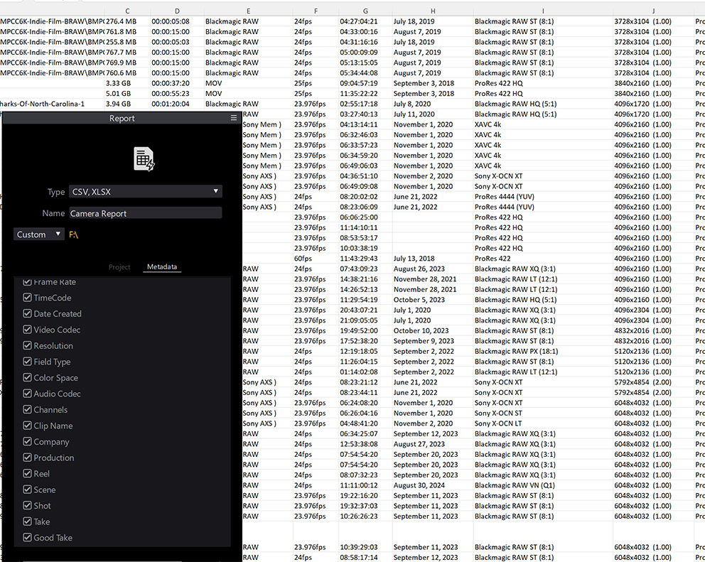The height and width of the screenshot is (562, 705).
Task: Click the date cell October 5, 2023
Action: [433, 300]
